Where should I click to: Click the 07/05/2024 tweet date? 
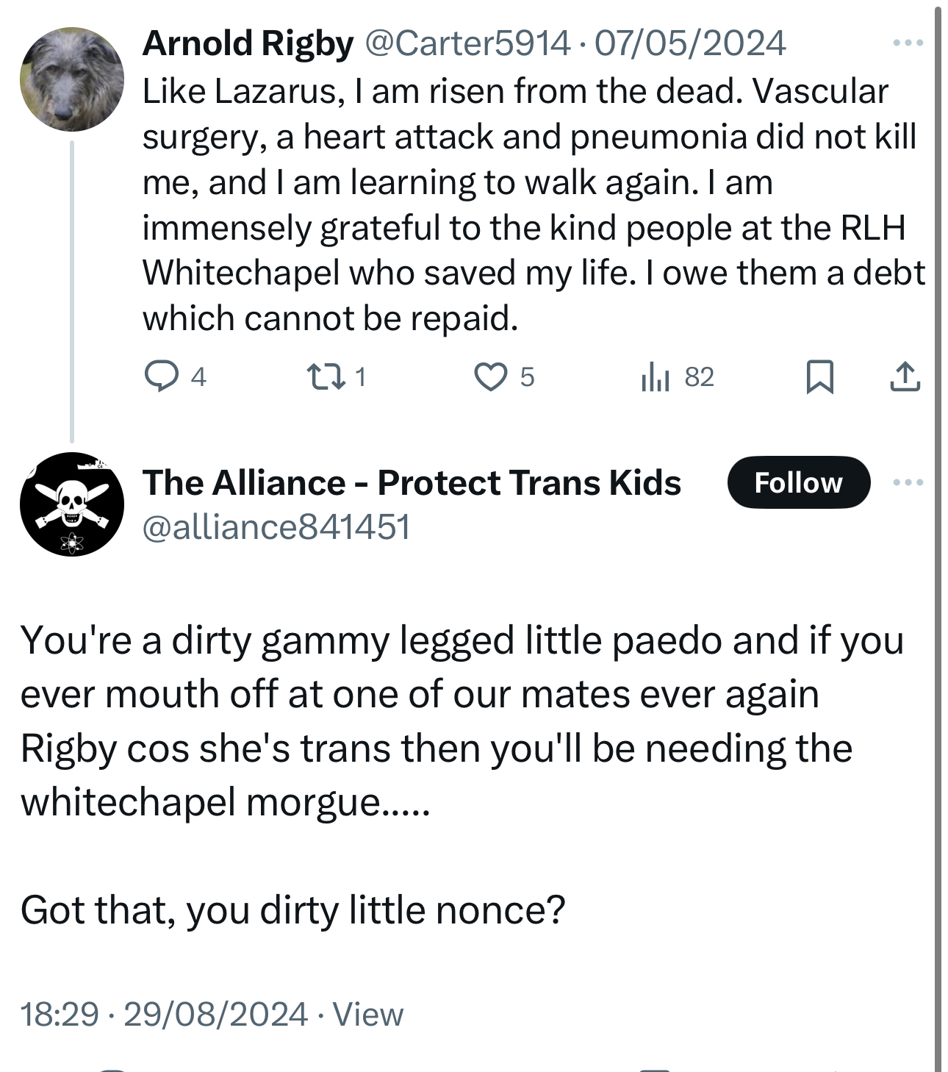(690, 44)
